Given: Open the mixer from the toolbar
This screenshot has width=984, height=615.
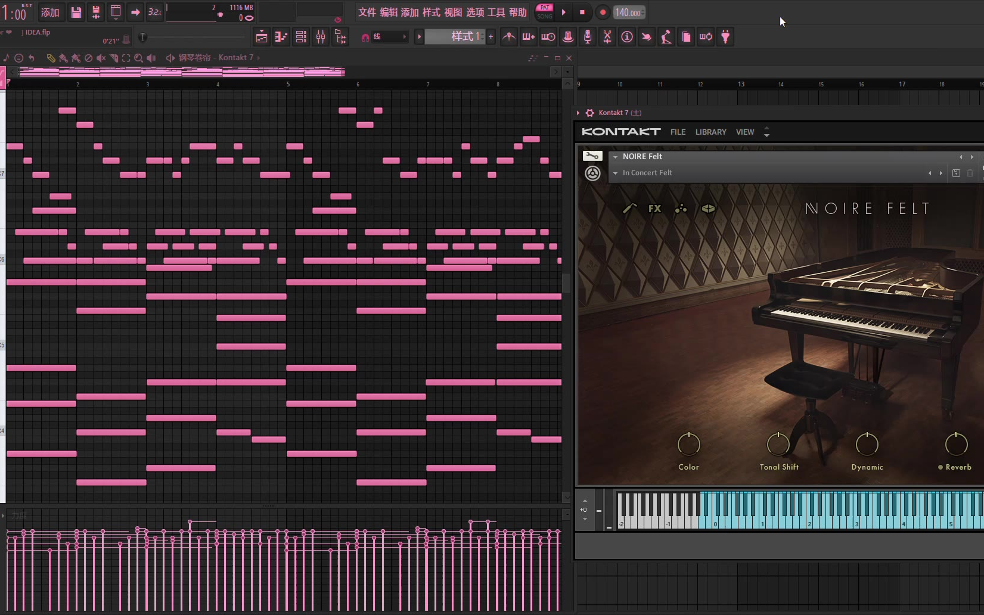Looking at the screenshot, I should click(x=321, y=37).
